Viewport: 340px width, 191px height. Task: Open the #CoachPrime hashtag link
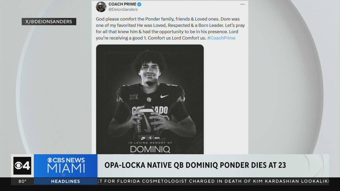click(221, 38)
